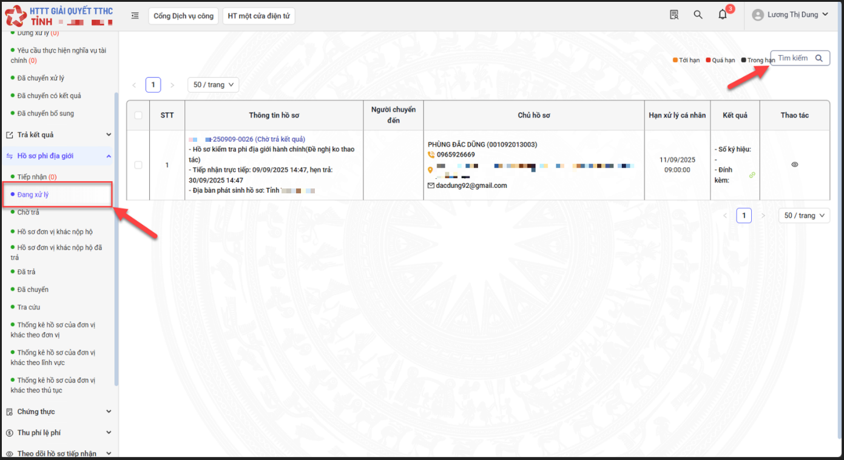Open notifications bell with 3 badge
Screen dimensions: 844x460
click(x=723, y=15)
